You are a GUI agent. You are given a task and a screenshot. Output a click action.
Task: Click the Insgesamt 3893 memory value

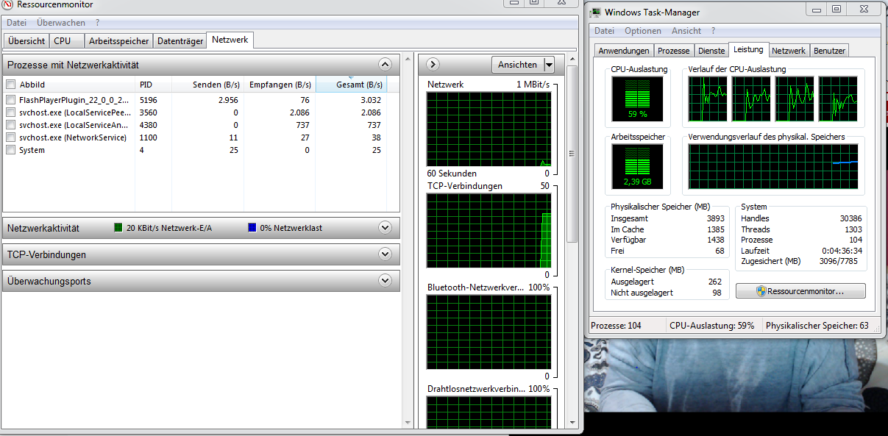point(716,218)
